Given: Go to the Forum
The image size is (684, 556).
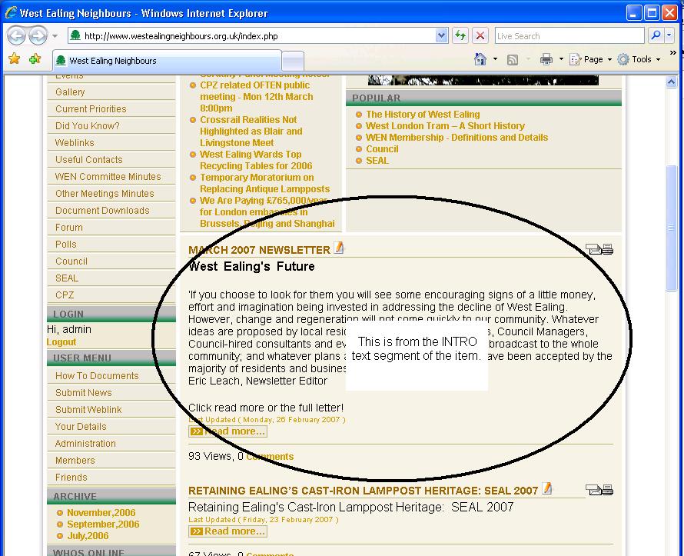Looking at the screenshot, I should [69, 228].
